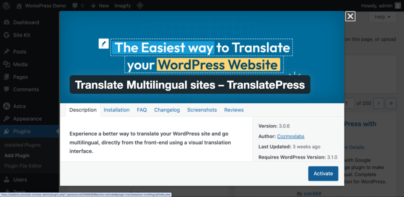
Task: Click the diamond-shaped plugin icon in admin bar
Action: pos(140,6)
